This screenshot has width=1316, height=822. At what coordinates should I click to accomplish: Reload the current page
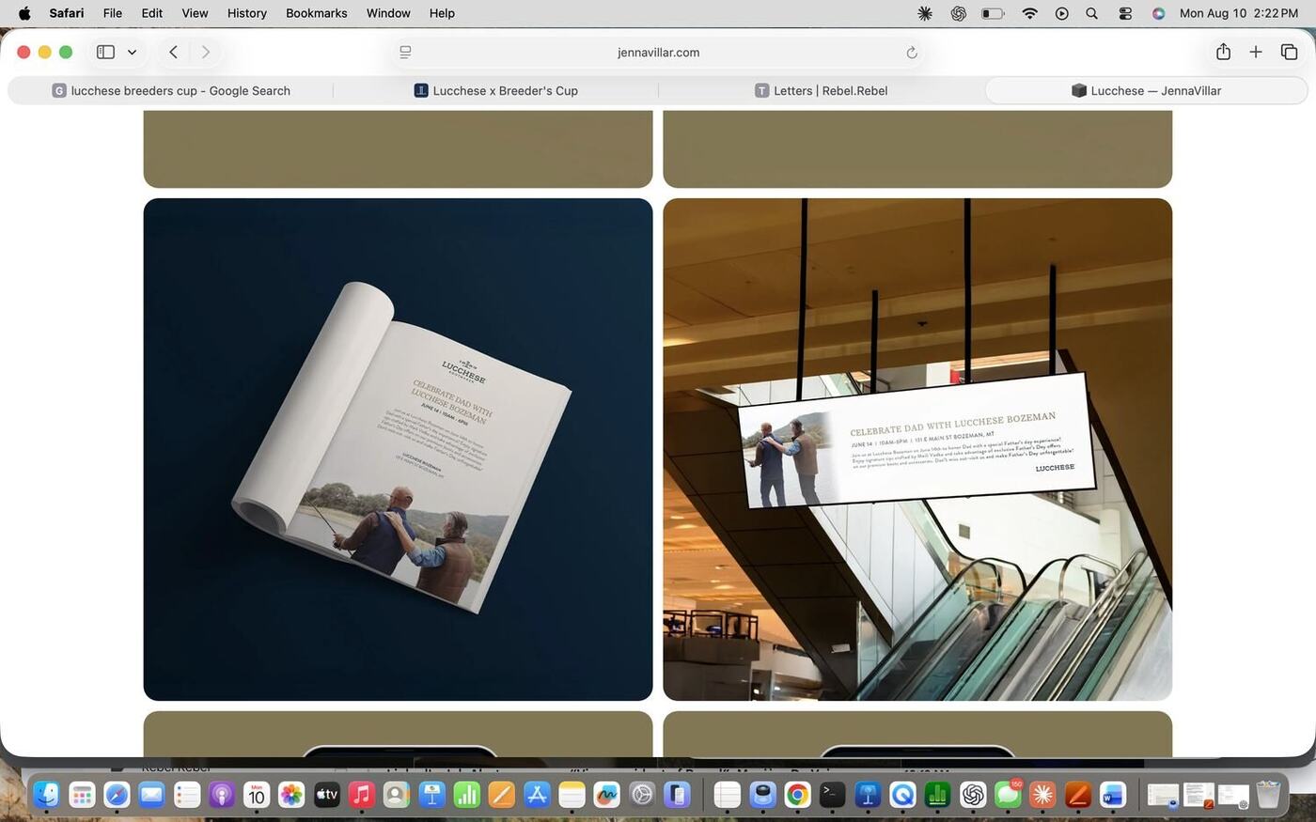click(x=911, y=53)
